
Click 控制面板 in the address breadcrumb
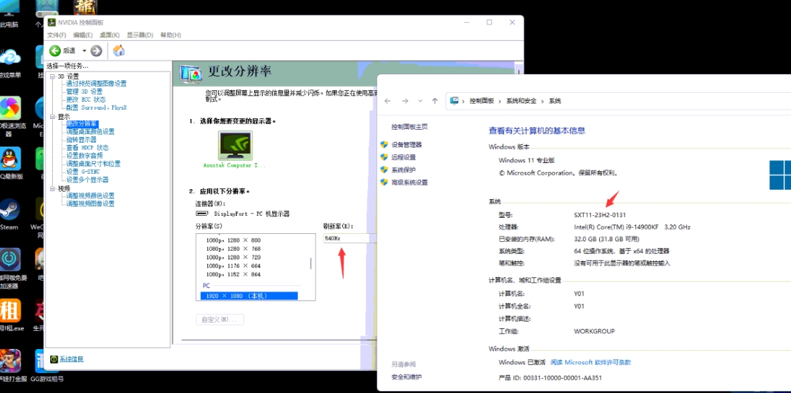[x=482, y=101]
